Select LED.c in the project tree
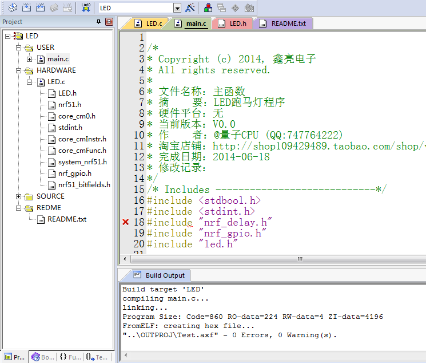 56,82
